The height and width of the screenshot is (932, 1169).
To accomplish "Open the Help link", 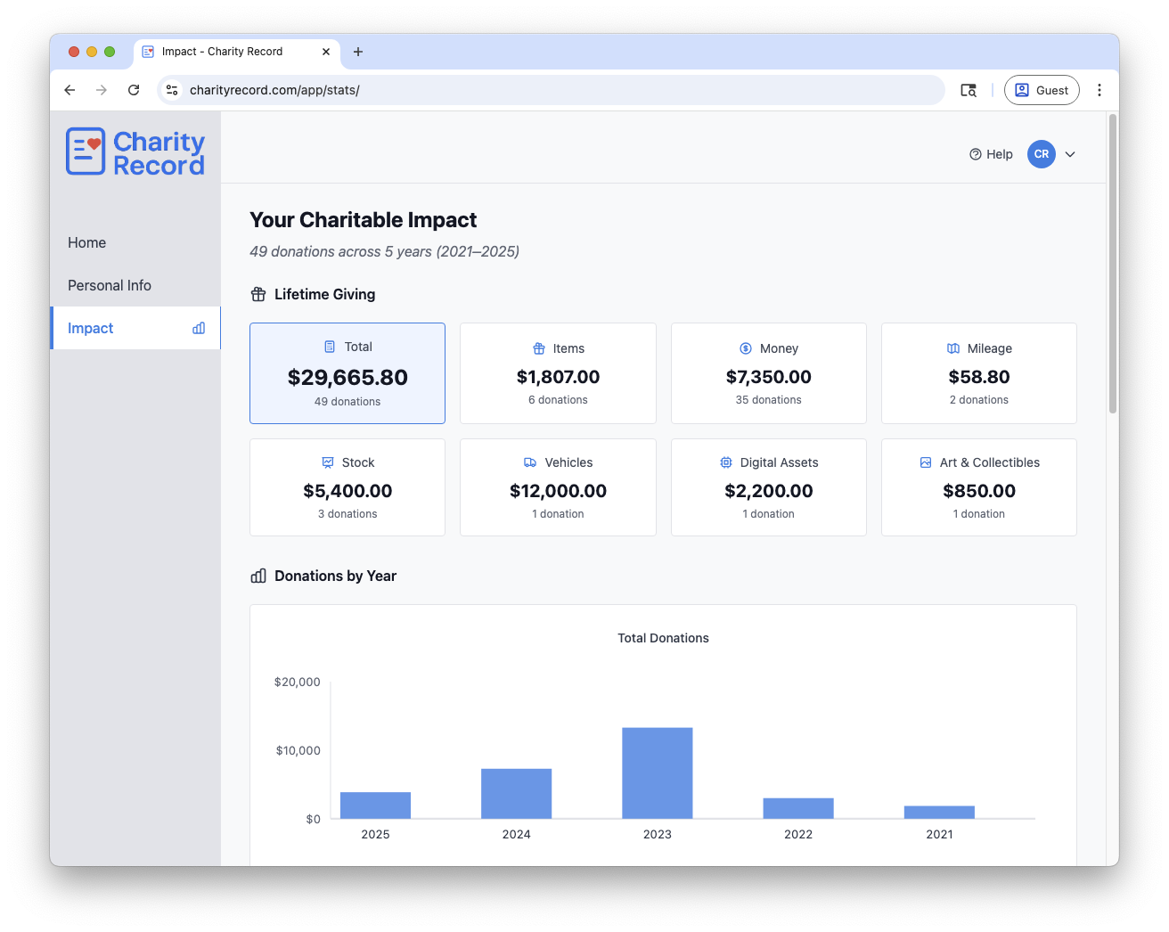I will 991,154.
